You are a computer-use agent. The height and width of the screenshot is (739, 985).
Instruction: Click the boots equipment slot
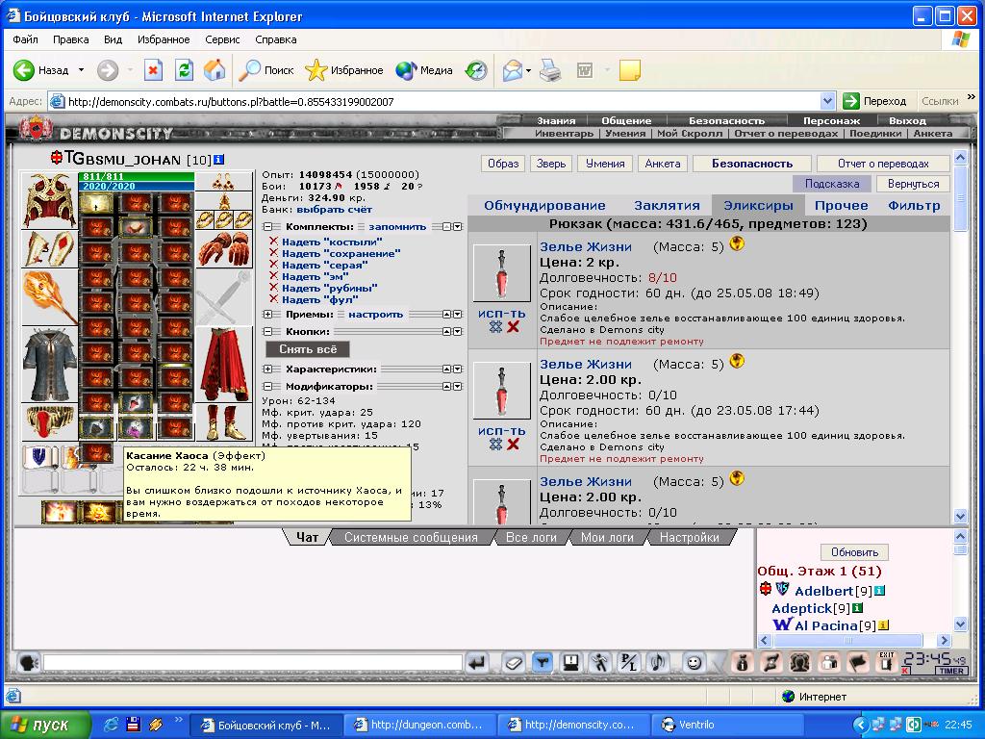[x=224, y=422]
